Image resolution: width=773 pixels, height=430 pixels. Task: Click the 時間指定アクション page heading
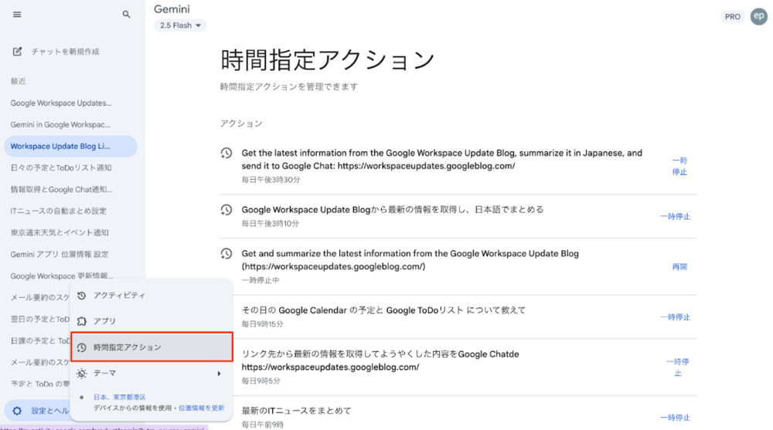(x=327, y=60)
